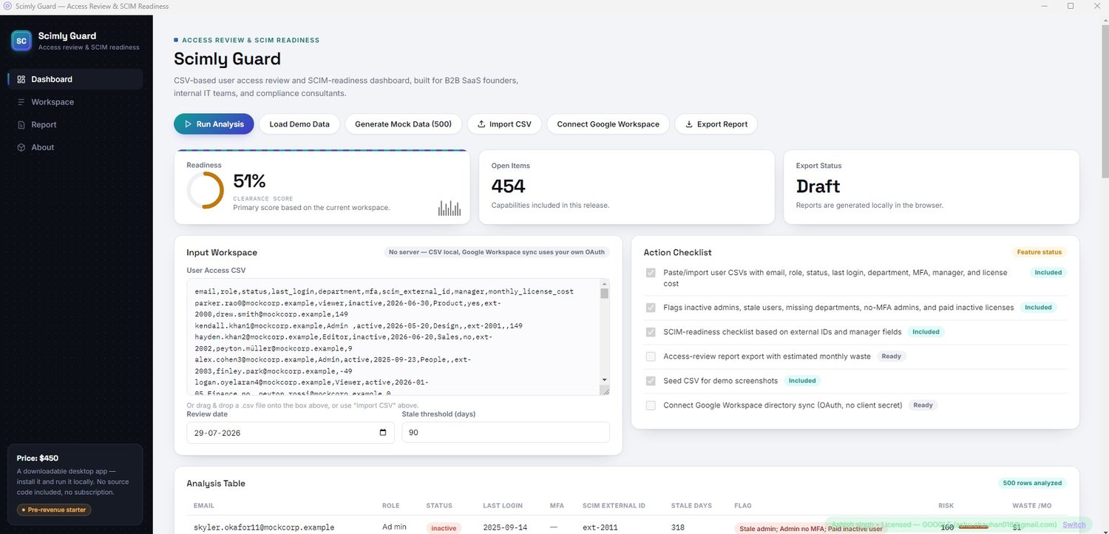1109x534 pixels.
Task: Toggle the SCIM-readiness checklist checkbox
Action: (x=651, y=332)
